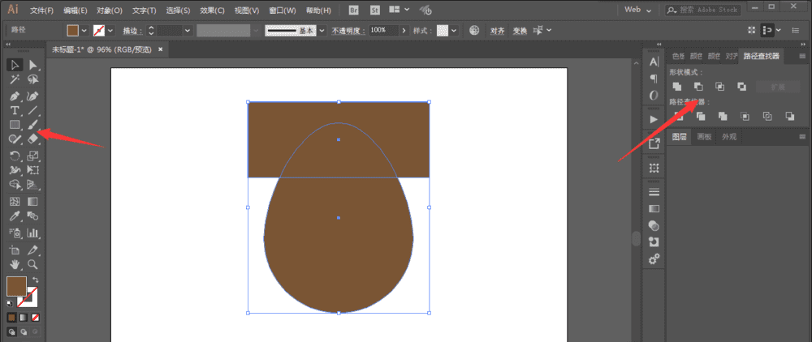Open the fill color dropdown arrow

84,30
